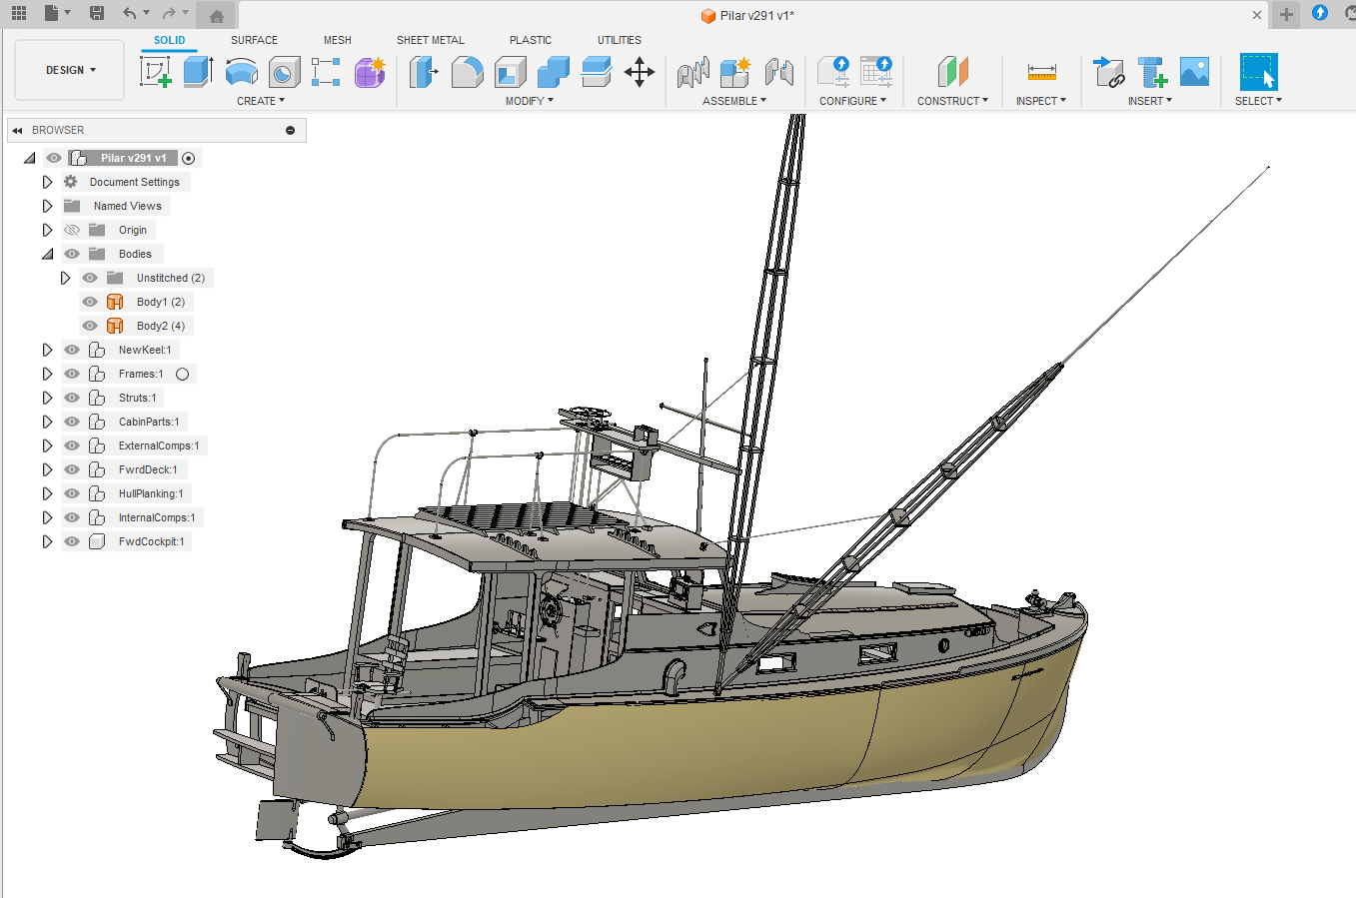The image size is (1356, 898).
Task: Open the configuration table icon
Action: [876, 72]
